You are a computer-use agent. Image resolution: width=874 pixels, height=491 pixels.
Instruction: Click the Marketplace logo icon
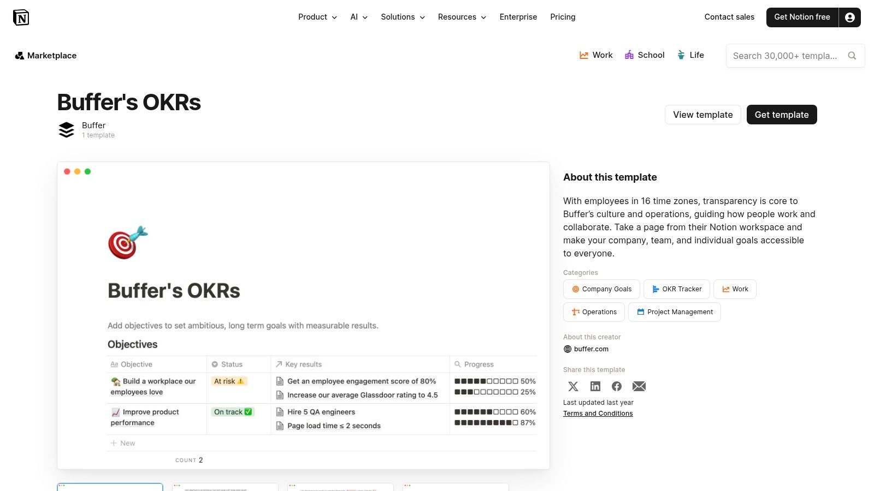point(20,56)
